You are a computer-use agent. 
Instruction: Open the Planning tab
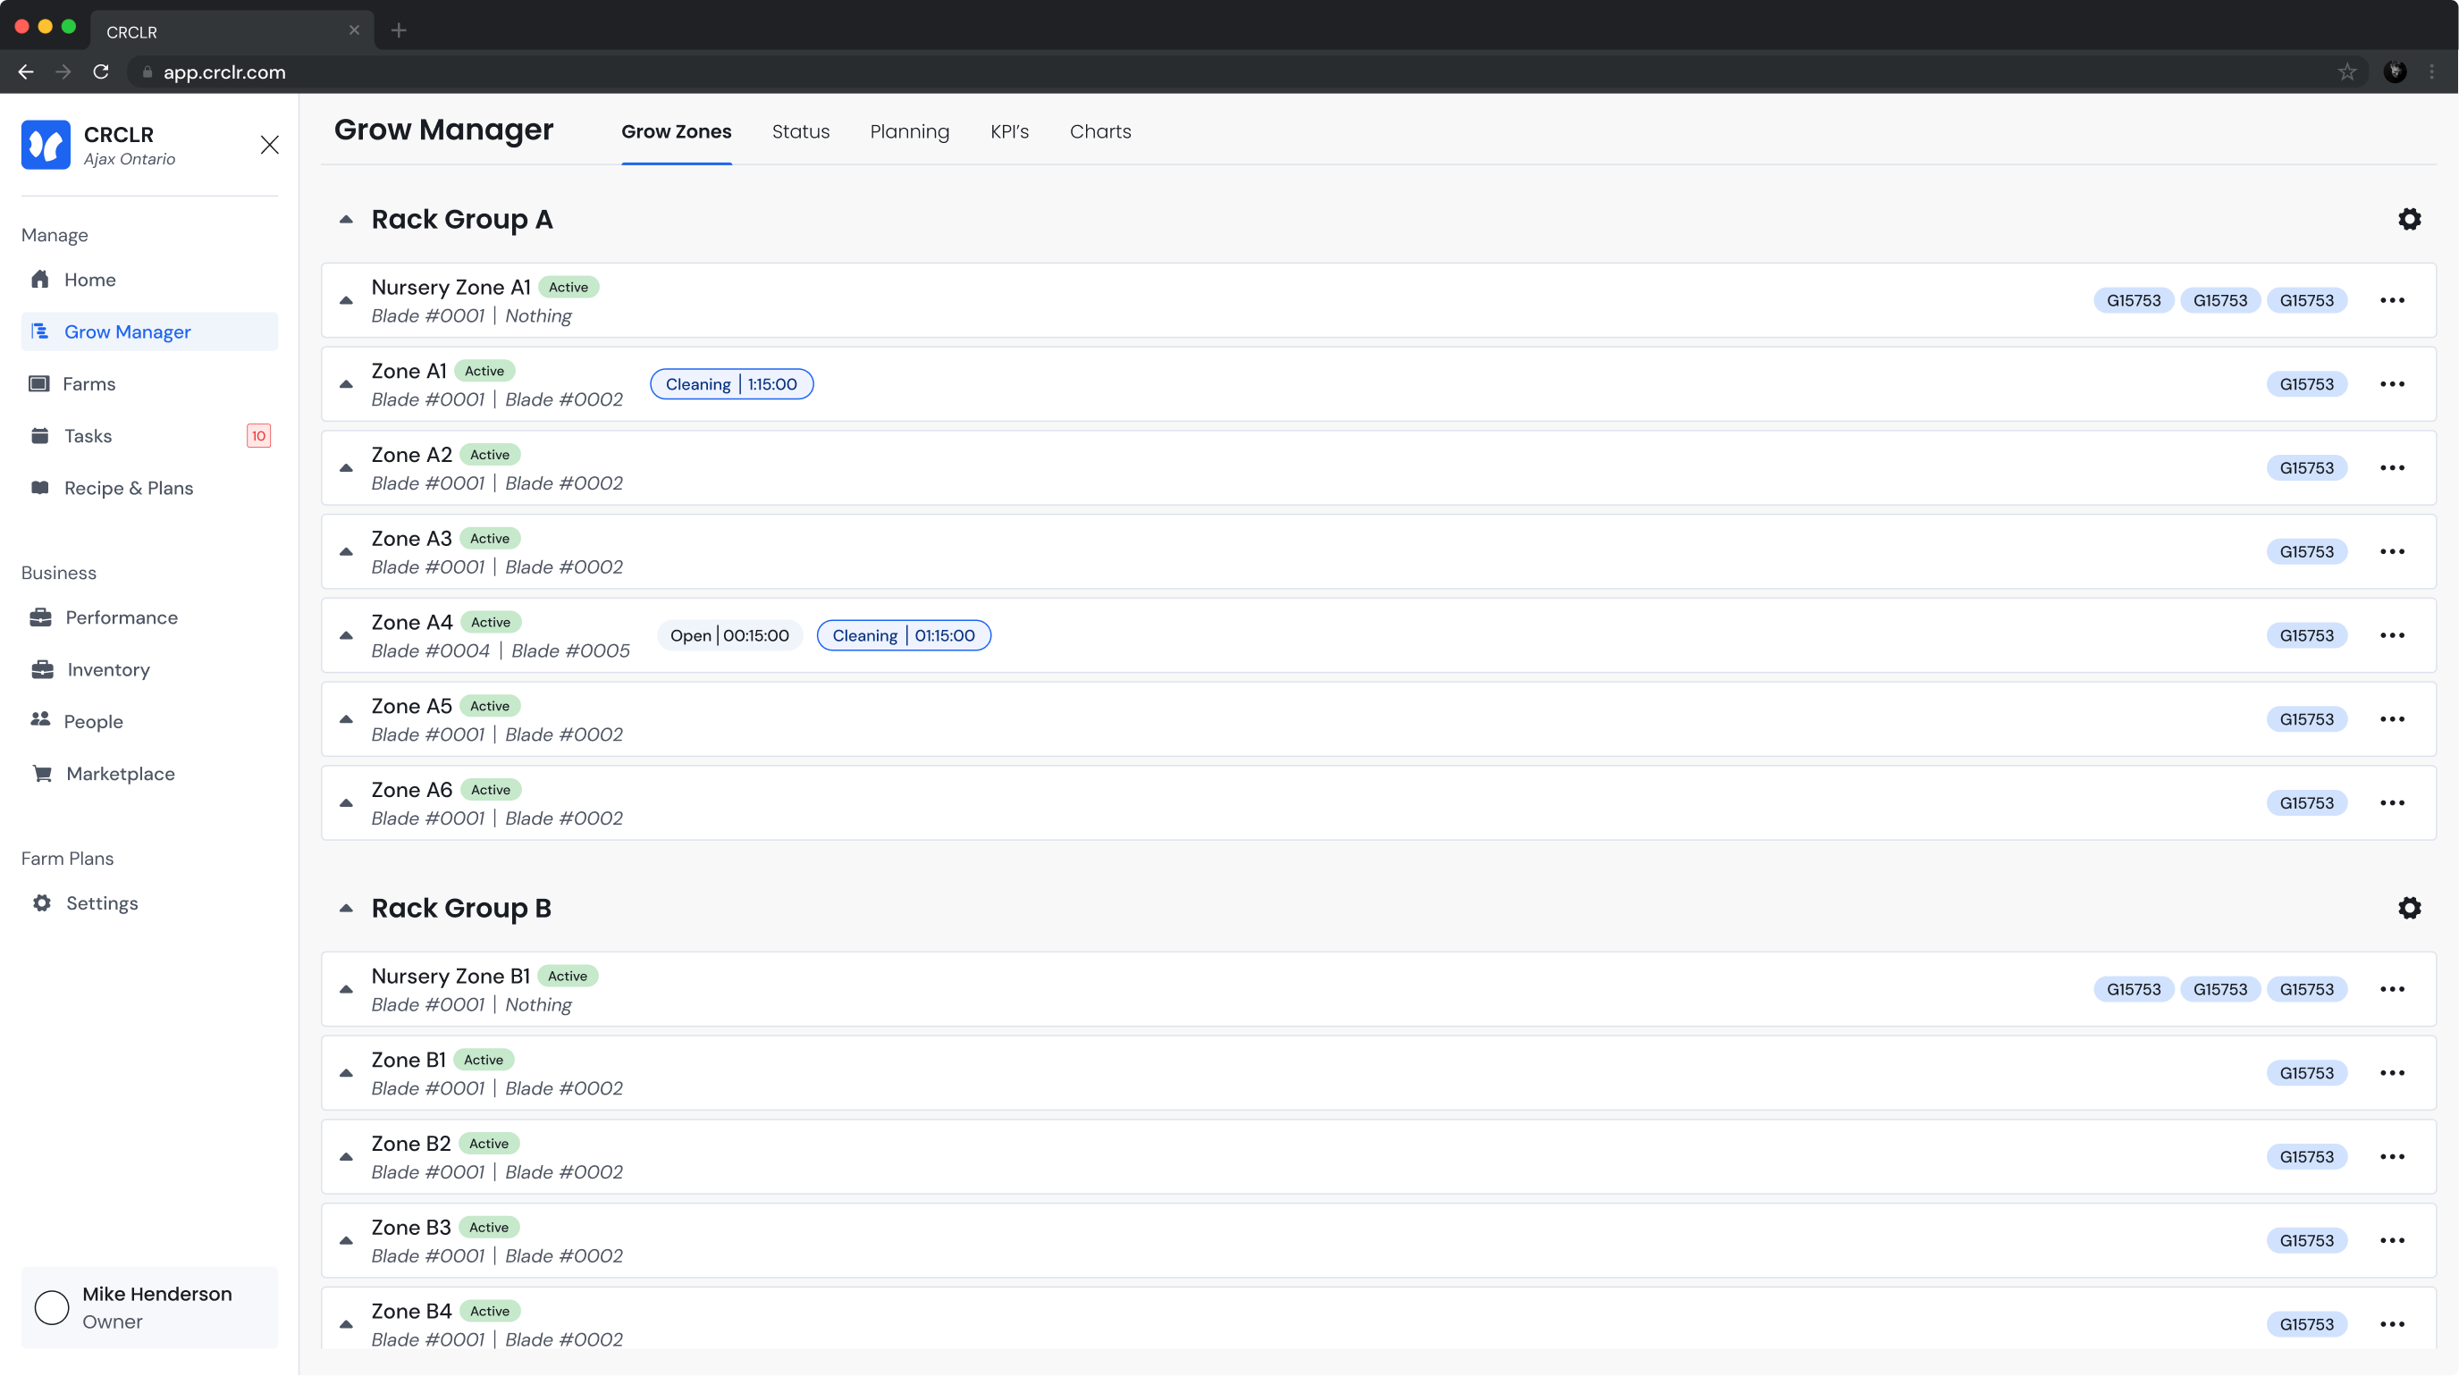pyautogui.click(x=909, y=131)
